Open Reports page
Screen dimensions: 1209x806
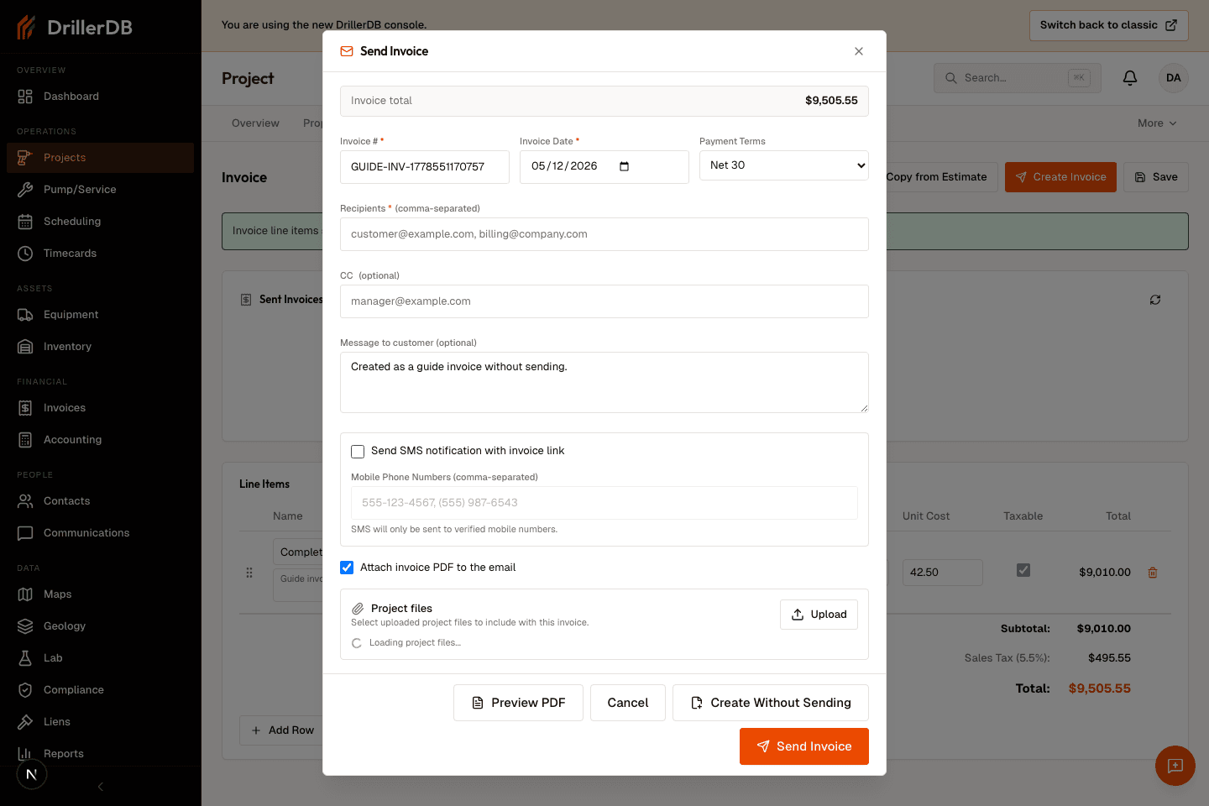(100, 754)
